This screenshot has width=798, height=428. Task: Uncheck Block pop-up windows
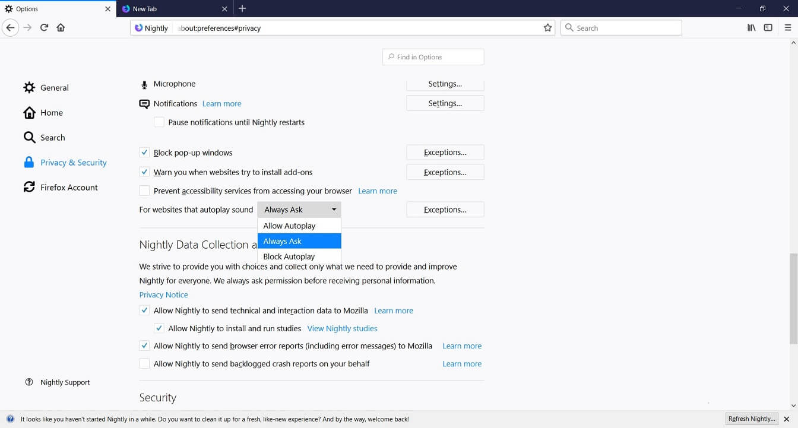tap(144, 153)
